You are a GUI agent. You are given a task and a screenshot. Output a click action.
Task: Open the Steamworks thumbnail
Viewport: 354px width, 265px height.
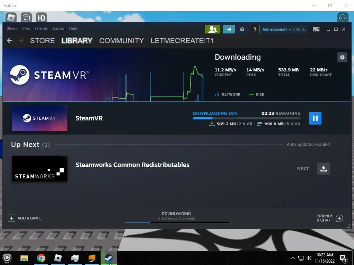(39, 168)
